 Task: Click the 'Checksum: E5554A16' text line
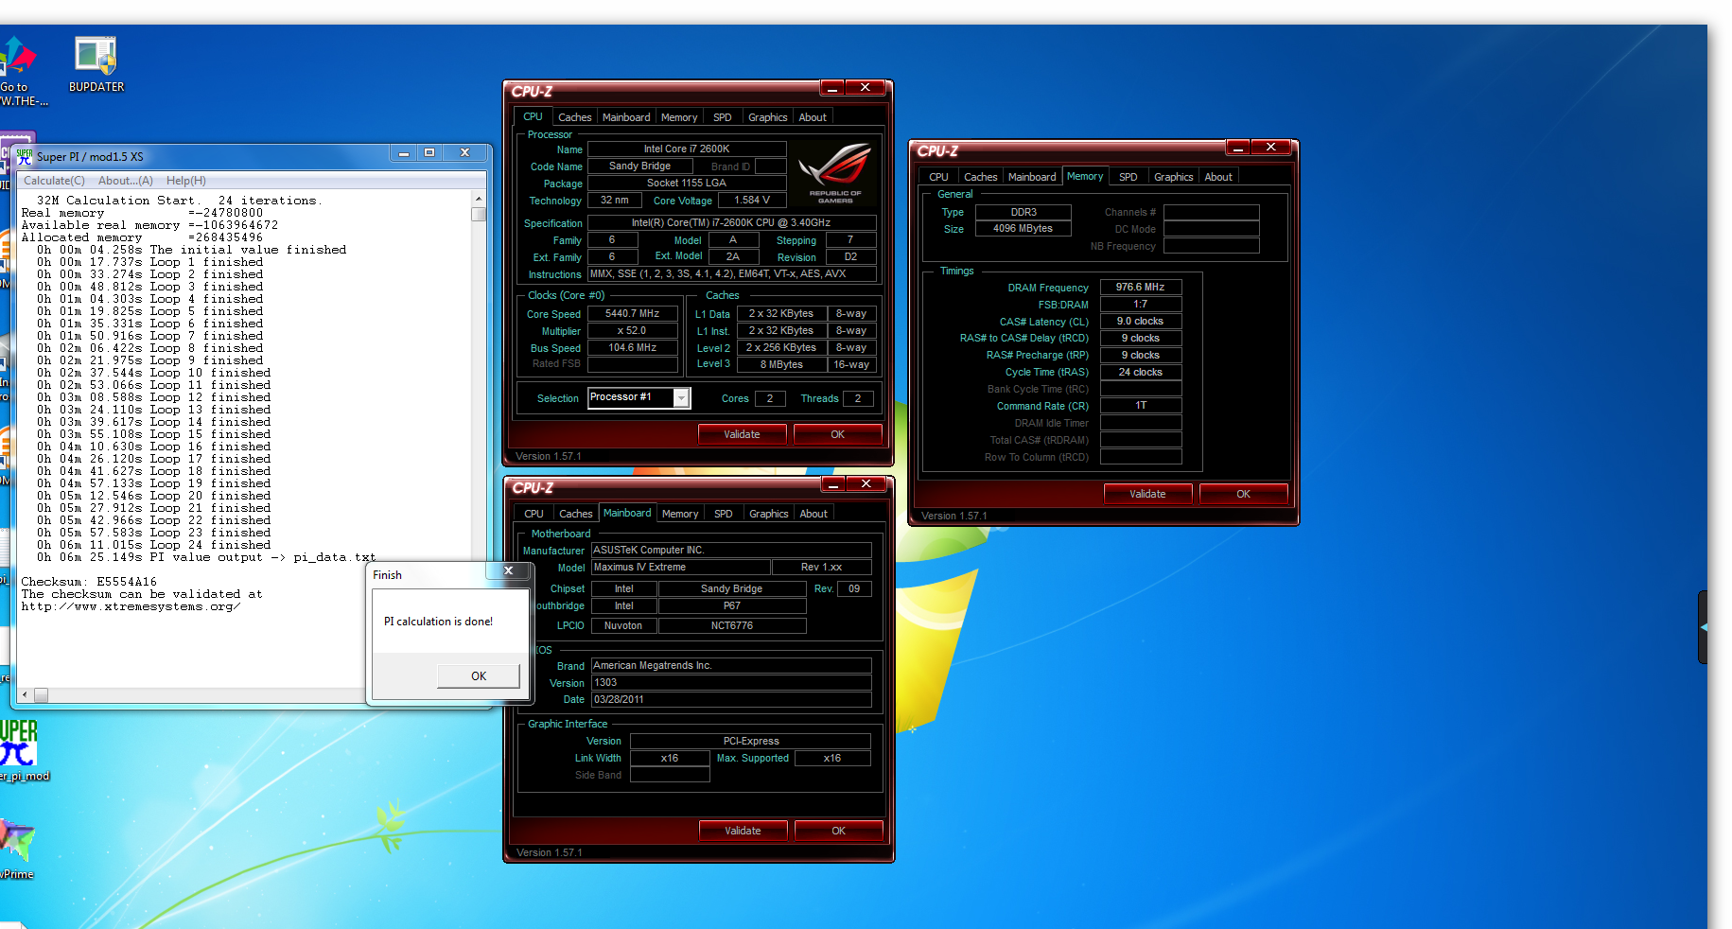pos(89,582)
